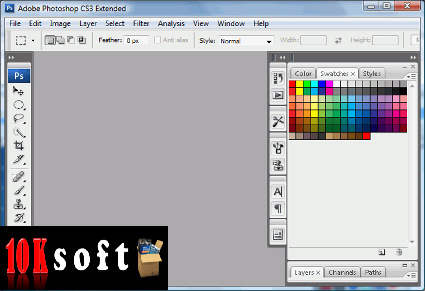Open the Image menu
Image resolution: width=425 pixels, height=291 pixels.
tap(60, 23)
